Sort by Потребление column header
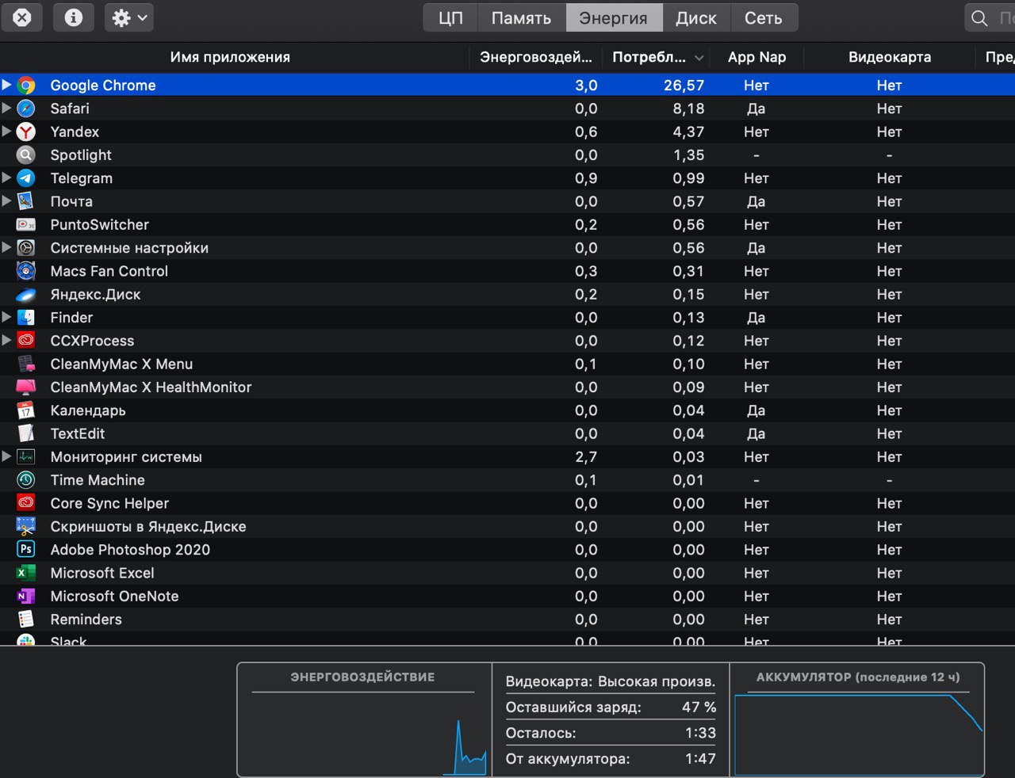Screen dimensions: 1015x778 (x=657, y=57)
